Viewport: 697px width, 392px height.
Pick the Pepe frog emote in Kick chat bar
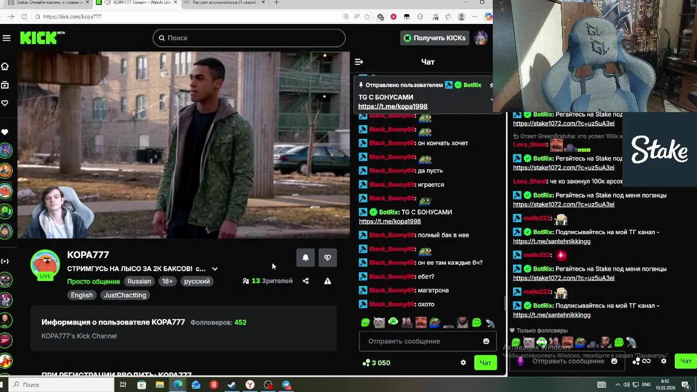coord(435,322)
